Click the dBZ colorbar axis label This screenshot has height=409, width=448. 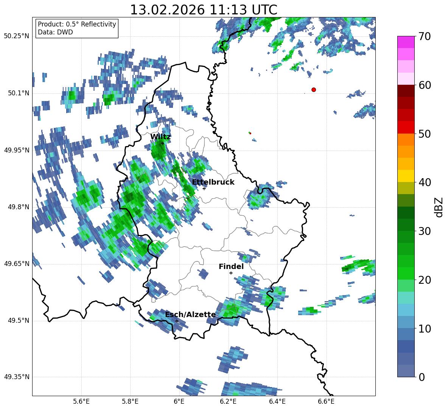[439, 207]
